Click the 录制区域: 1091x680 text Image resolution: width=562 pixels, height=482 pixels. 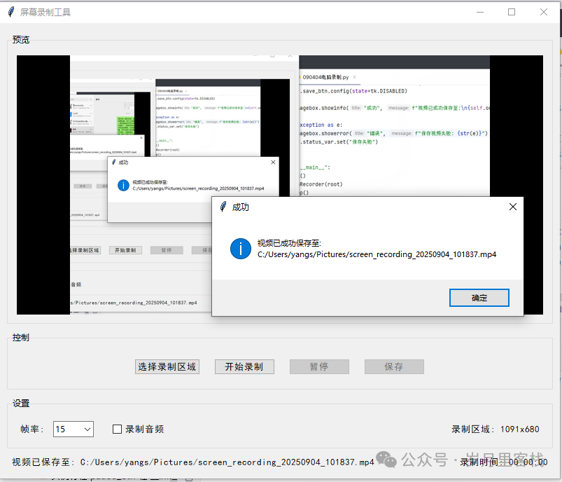tap(496, 429)
